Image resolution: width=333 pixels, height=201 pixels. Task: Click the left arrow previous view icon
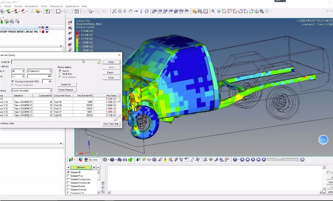pos(218,11)
